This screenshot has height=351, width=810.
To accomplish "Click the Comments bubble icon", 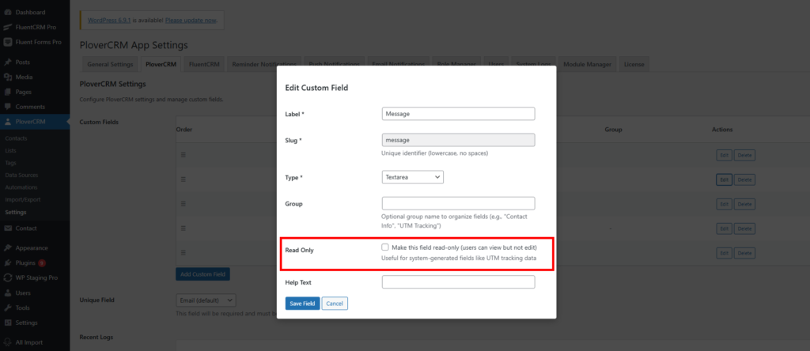I will click(x=7, y=107).
